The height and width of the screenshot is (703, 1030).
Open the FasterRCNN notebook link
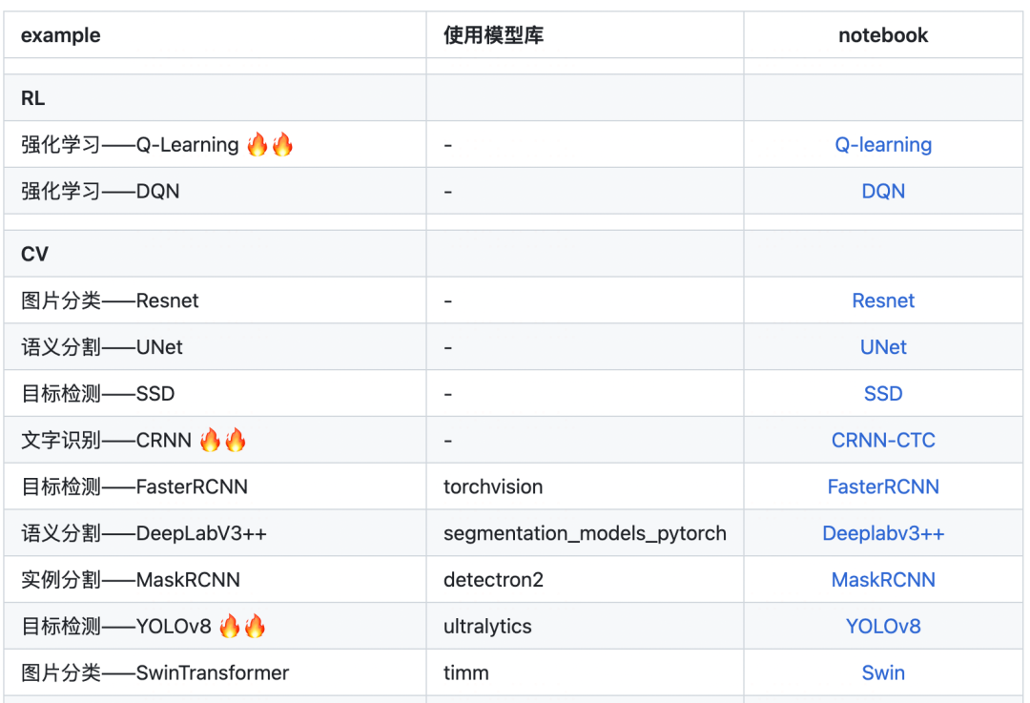(883, 486)
